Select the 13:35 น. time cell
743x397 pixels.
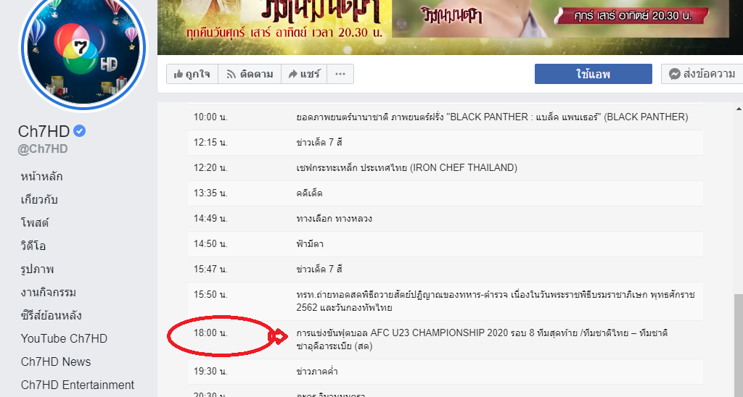[x=210, y=193]
